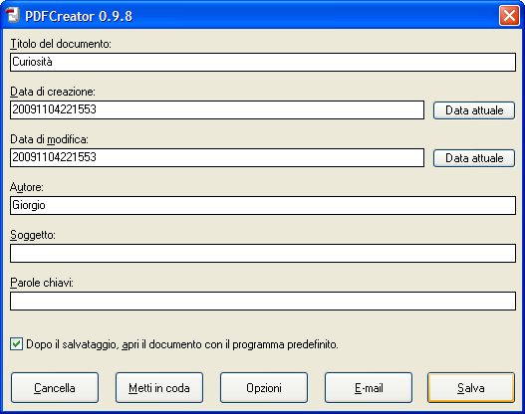The height and width of the screenshot is (414, 525).
Task: Open the Opzioni settings button
Action: click(264, 387)
